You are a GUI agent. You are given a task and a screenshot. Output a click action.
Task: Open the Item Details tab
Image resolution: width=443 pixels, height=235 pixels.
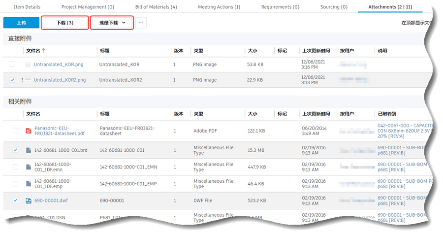(x=27, y=7)
